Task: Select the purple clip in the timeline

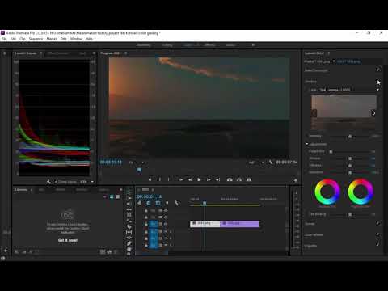Action: pyautogui.click(x=239, y=224)
